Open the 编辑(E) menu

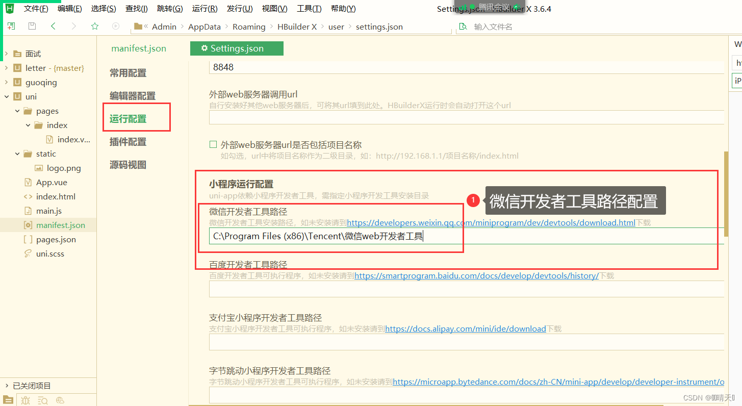(70, 9)
